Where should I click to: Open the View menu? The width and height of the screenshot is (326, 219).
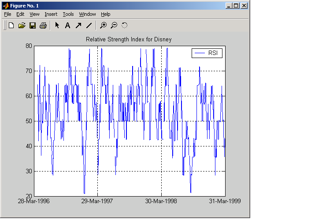click(34, 15)
